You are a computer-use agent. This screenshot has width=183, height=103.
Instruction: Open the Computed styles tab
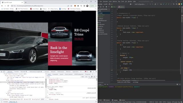tap(55, 74)
